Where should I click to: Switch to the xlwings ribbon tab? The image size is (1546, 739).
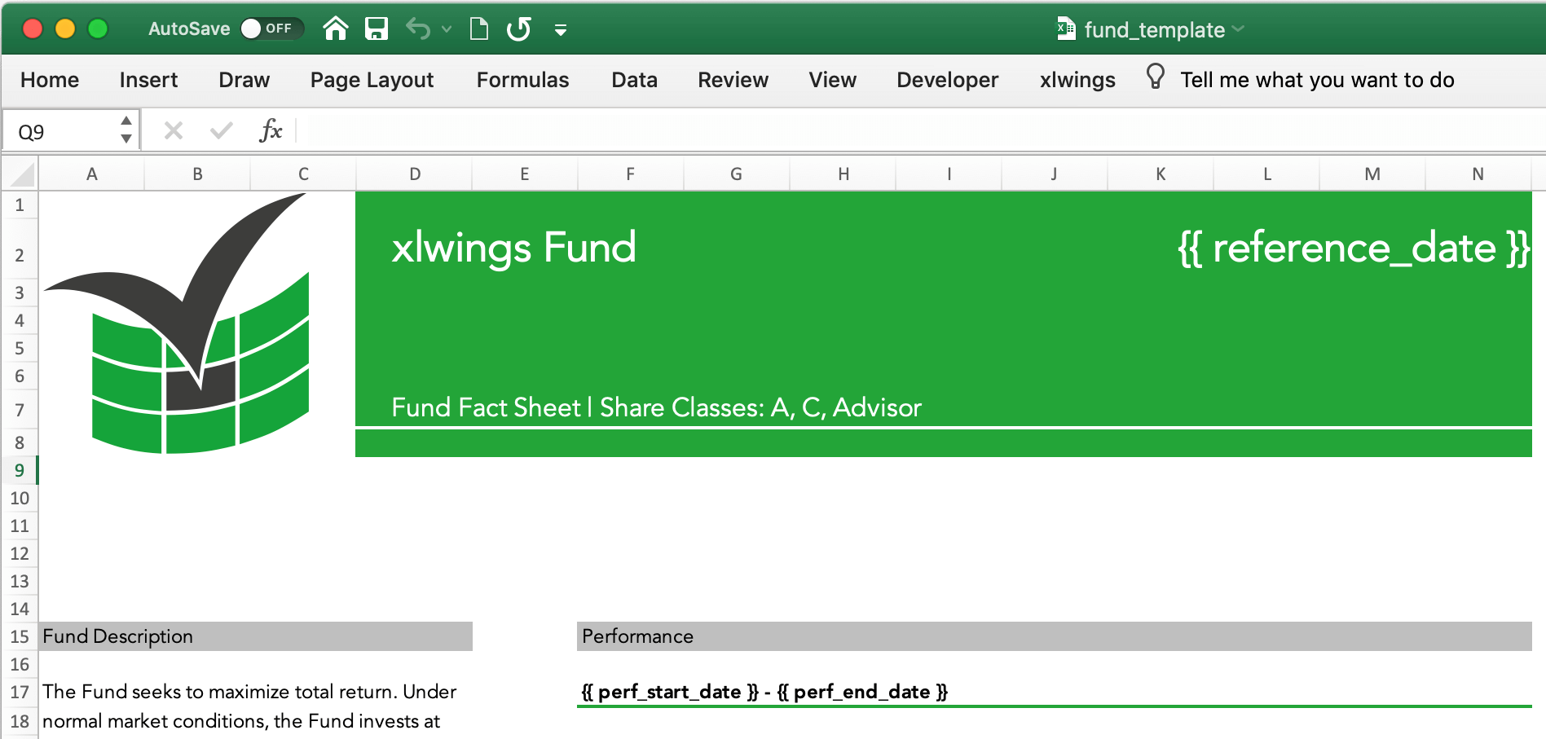pyautogui.click(x=1077, y=80)
